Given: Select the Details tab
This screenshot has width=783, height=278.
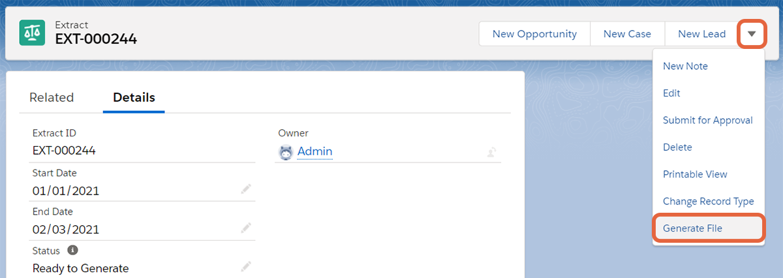Looking at the screenshot, I should 134,98.
